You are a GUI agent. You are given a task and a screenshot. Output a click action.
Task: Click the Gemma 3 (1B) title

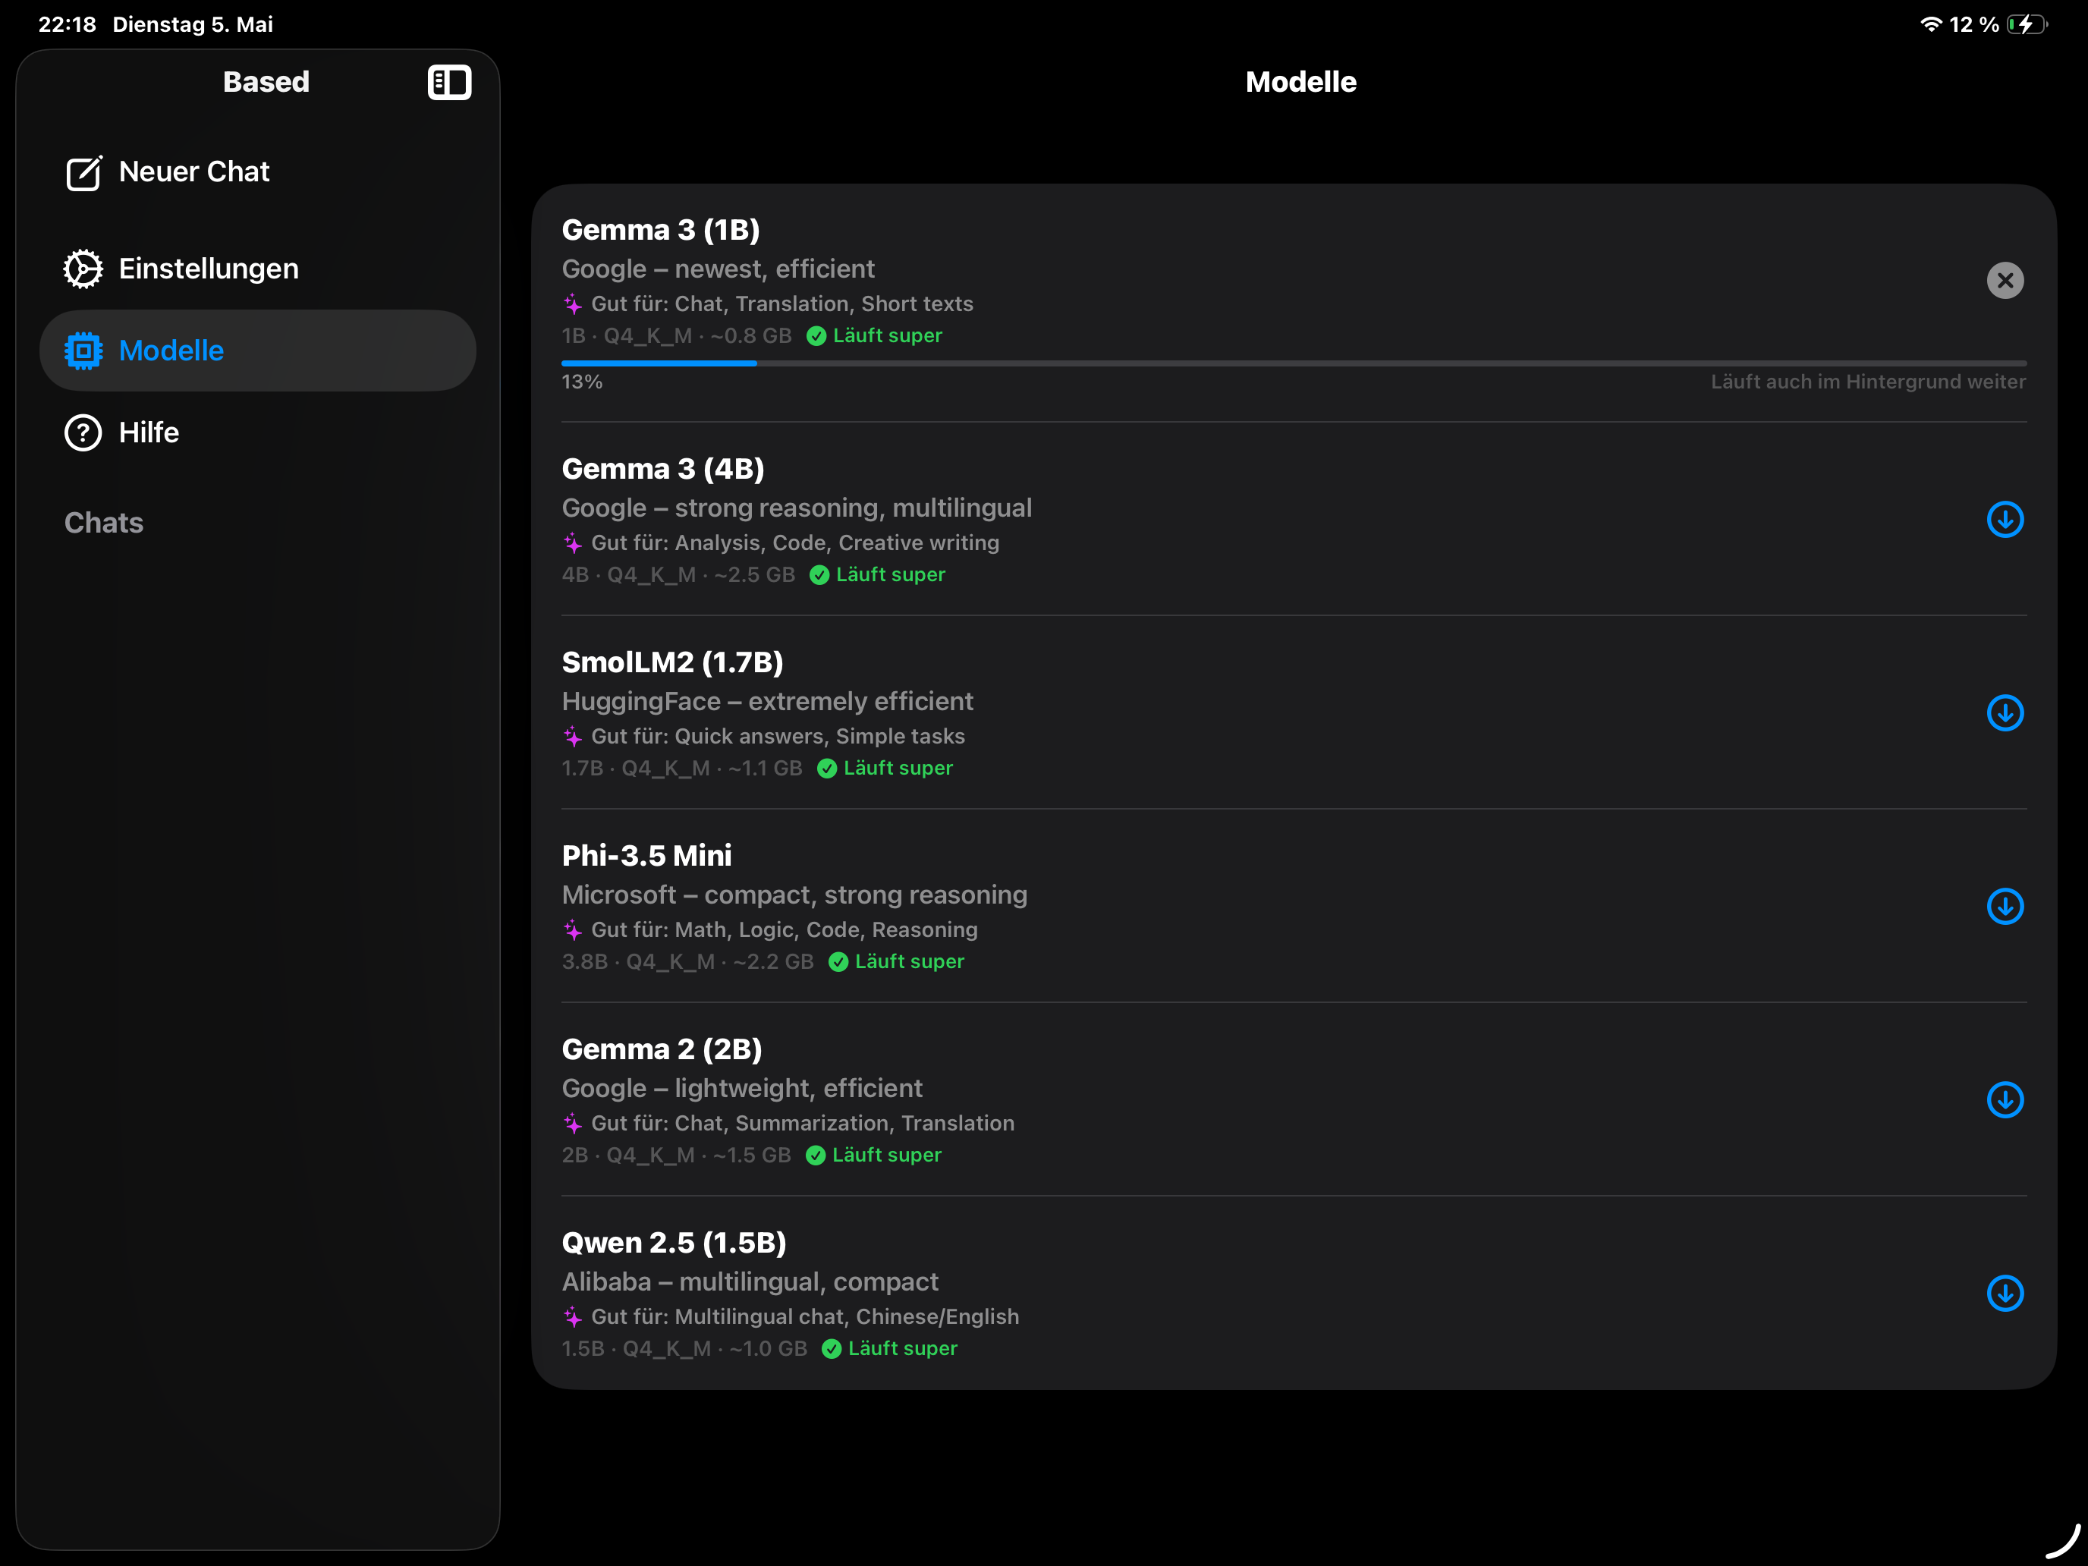click(x=661, y=229)
